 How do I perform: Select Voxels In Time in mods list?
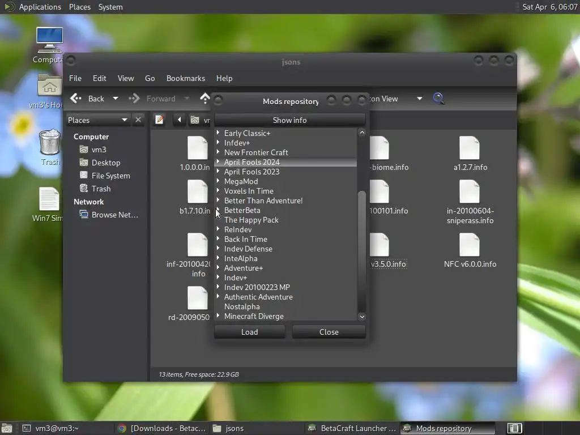coord(249,191)
